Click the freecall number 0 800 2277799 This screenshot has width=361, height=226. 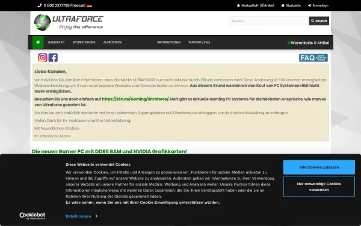(64, 5)
